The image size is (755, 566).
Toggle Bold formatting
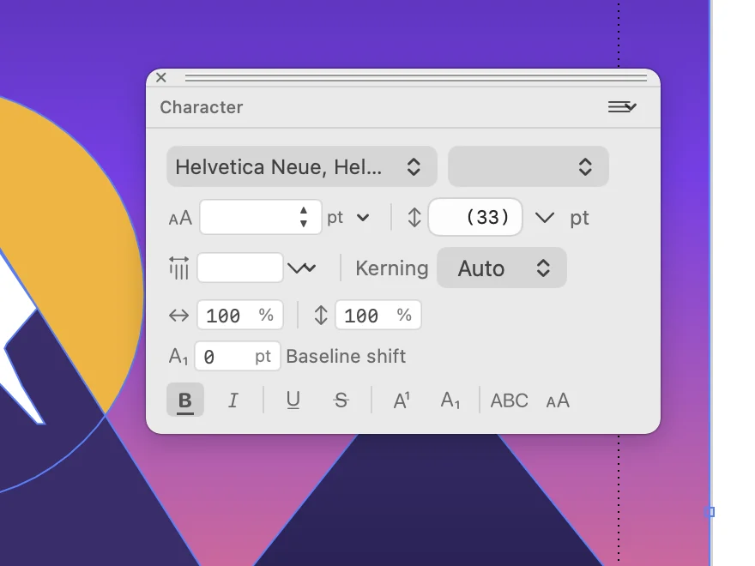coord(185,400)
